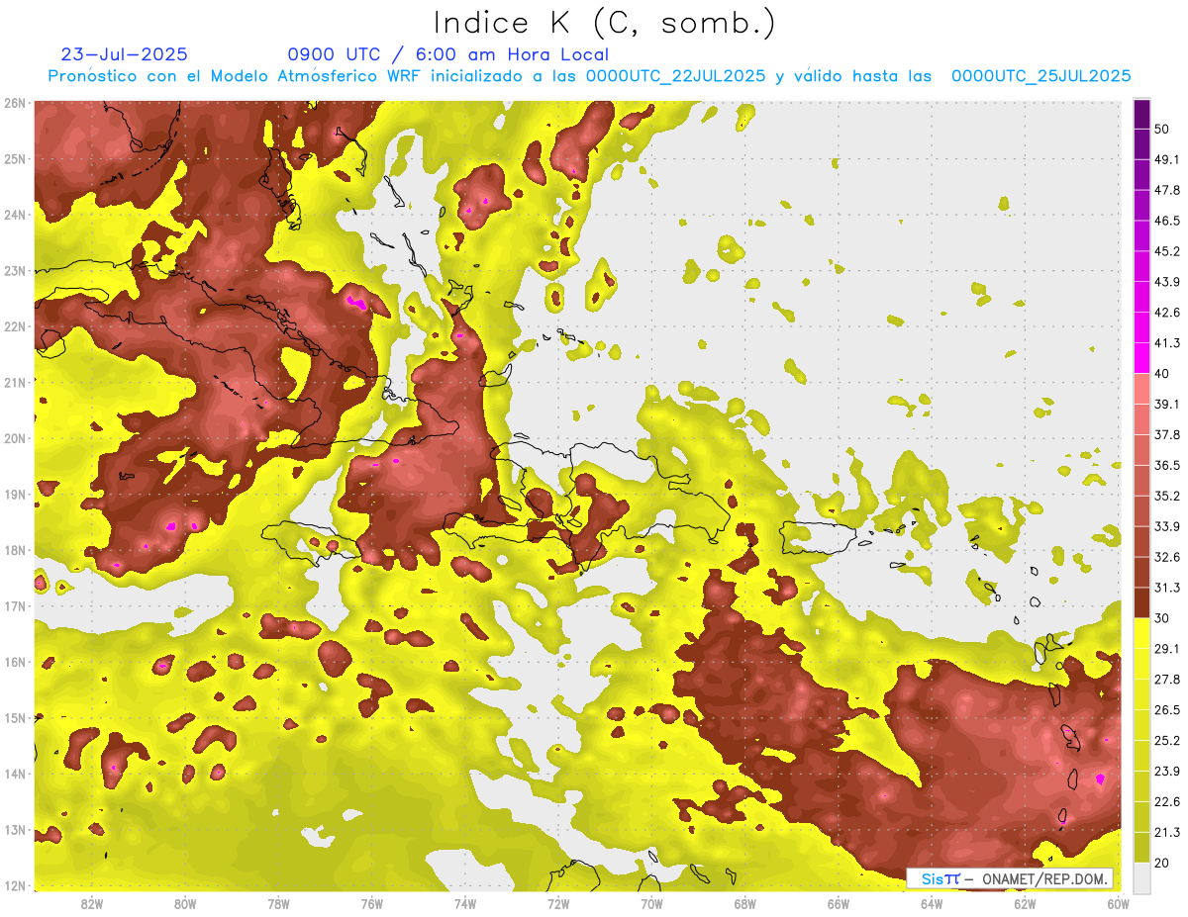Click the "20N" latitude label
The height and width of the screenshot is (917, 1188).
click(14, 438)
